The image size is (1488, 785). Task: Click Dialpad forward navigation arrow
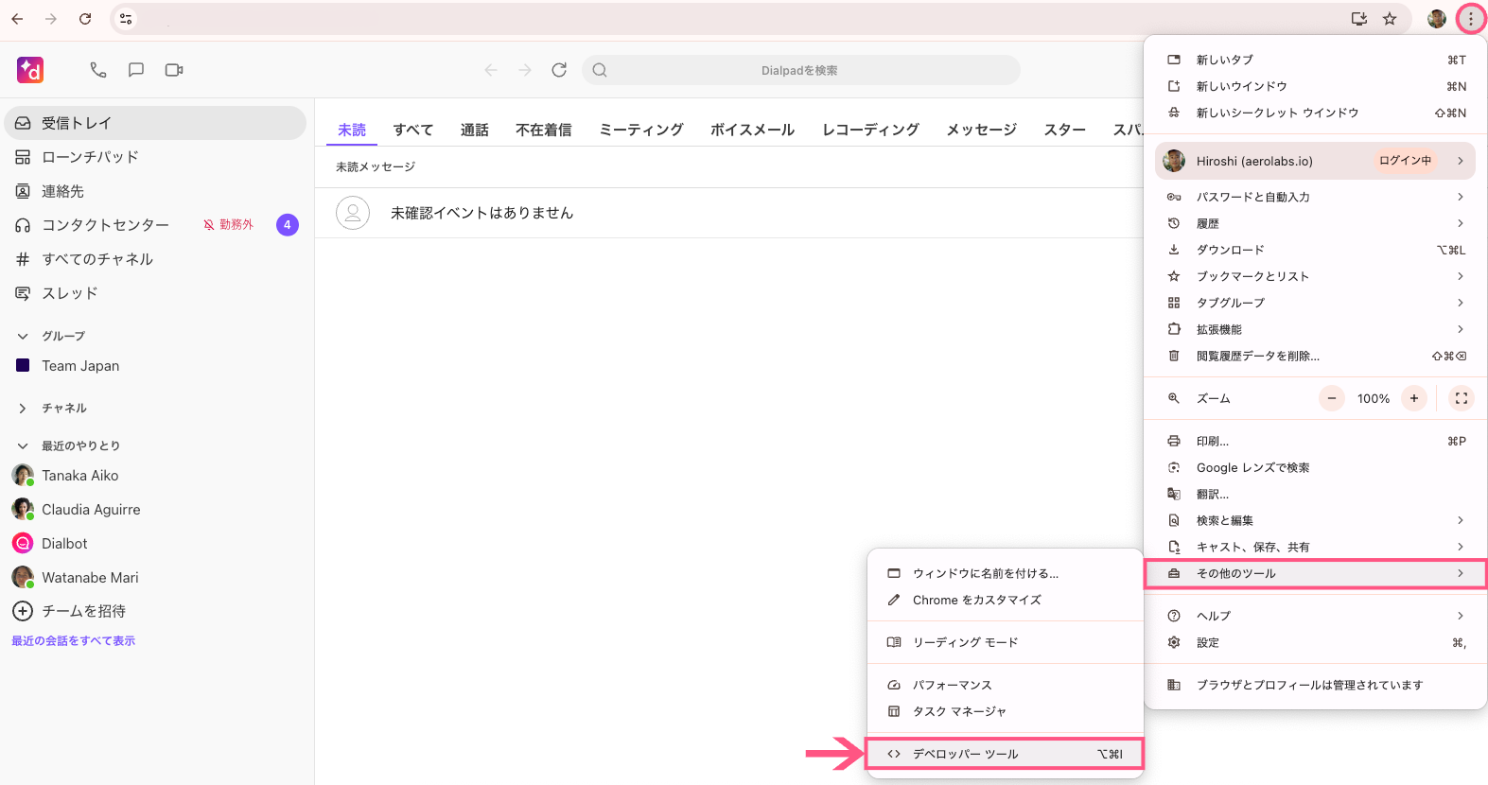(525, 70)
